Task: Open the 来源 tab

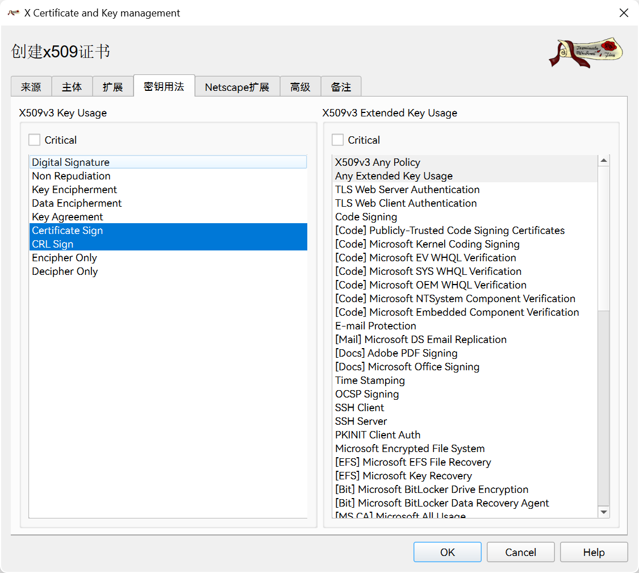Action: point(31,87)
